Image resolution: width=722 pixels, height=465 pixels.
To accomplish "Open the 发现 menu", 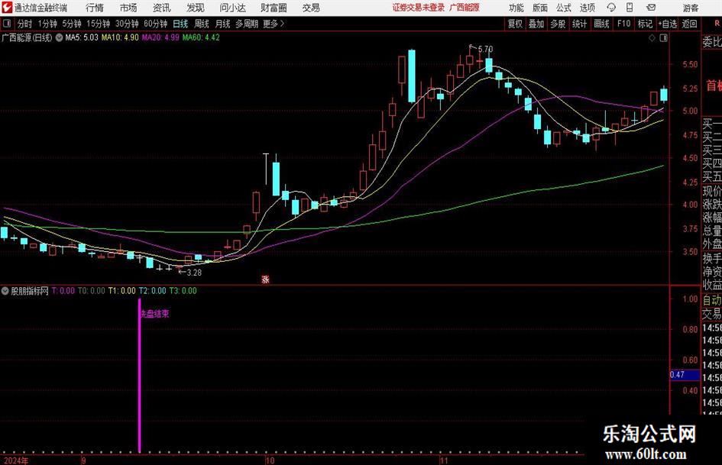I will (196, 8).
